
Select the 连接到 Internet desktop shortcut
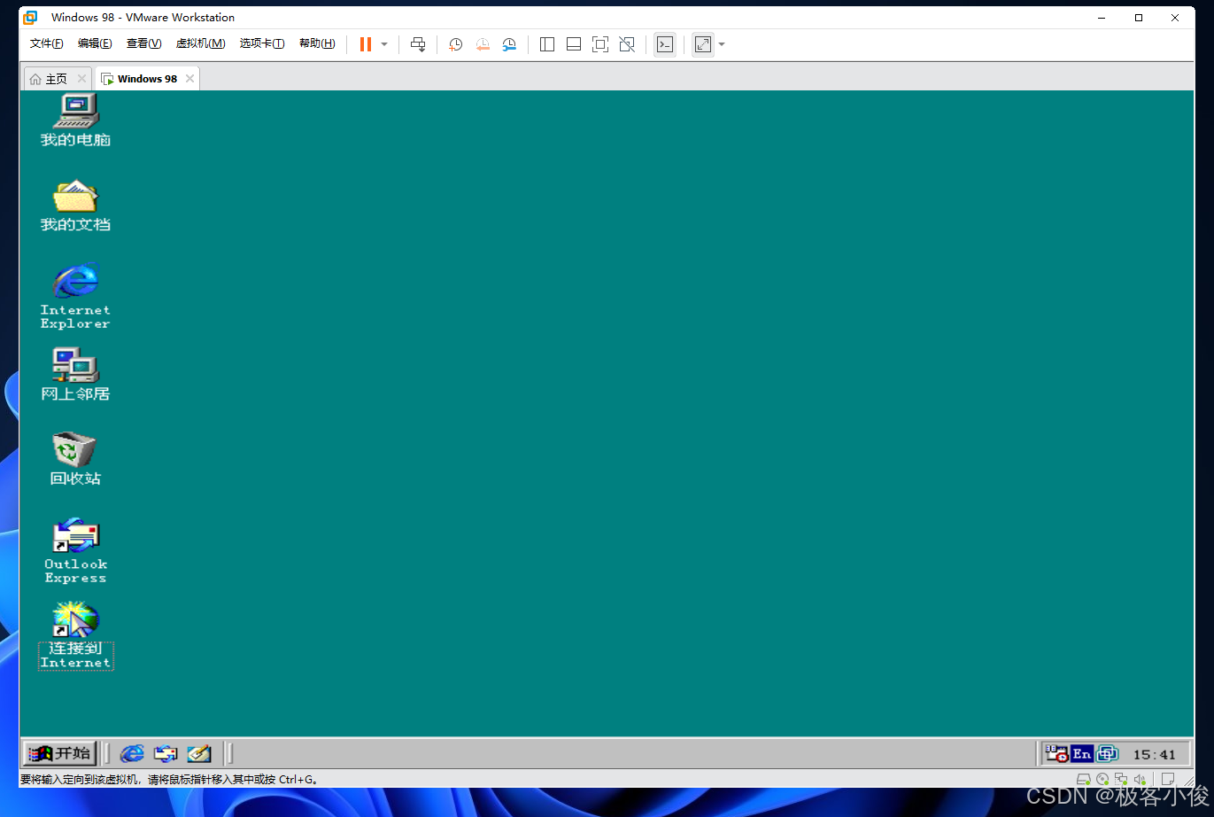(75, 635)
